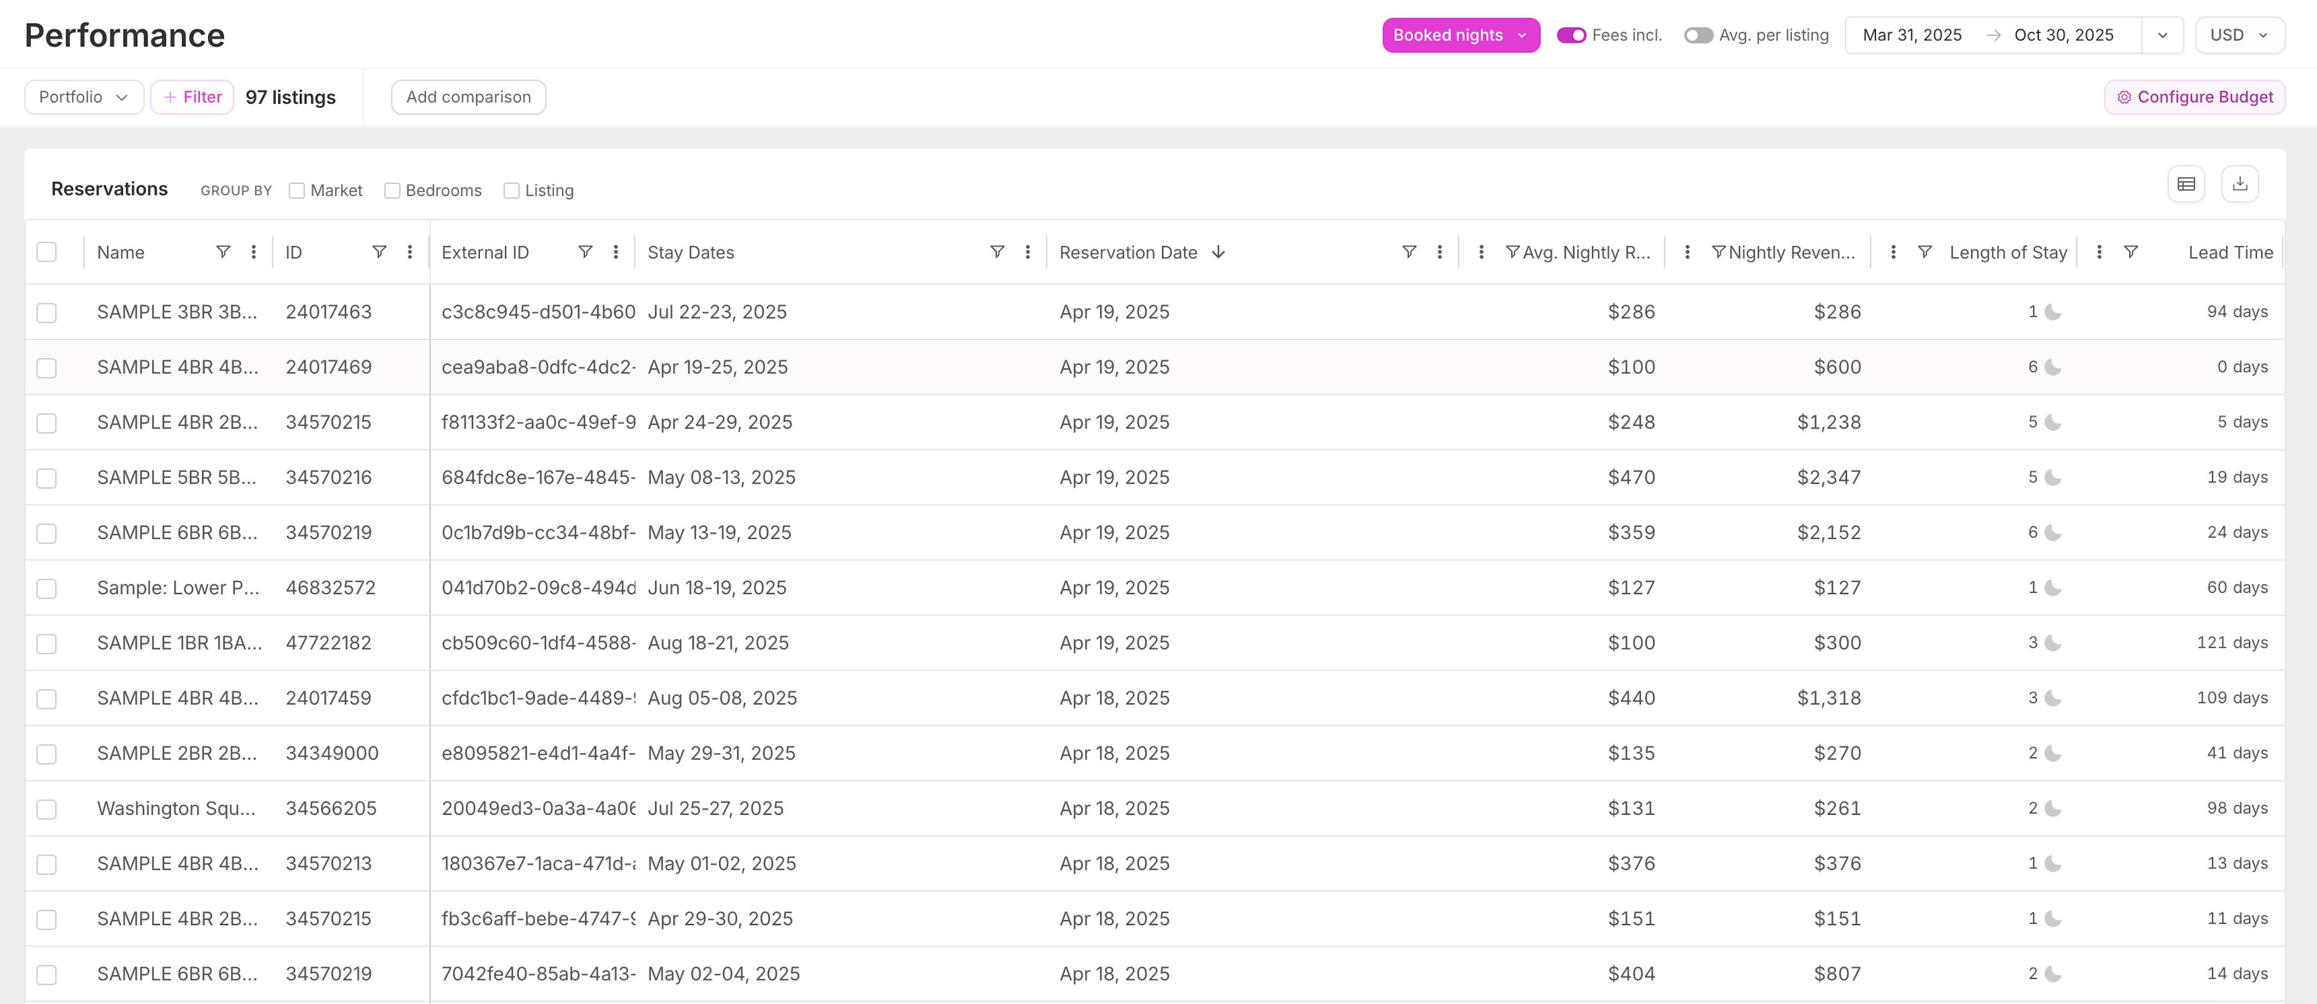Tick the select-all header checkbox
The image size is (2317, 1004).
pyautogui.click(x=47, y=251)
